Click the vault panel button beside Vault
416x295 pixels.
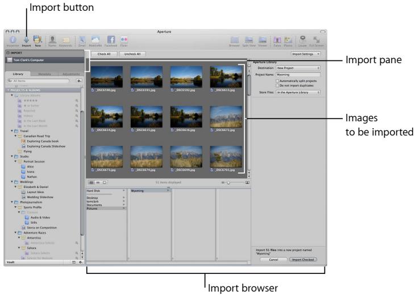[74, 263]
